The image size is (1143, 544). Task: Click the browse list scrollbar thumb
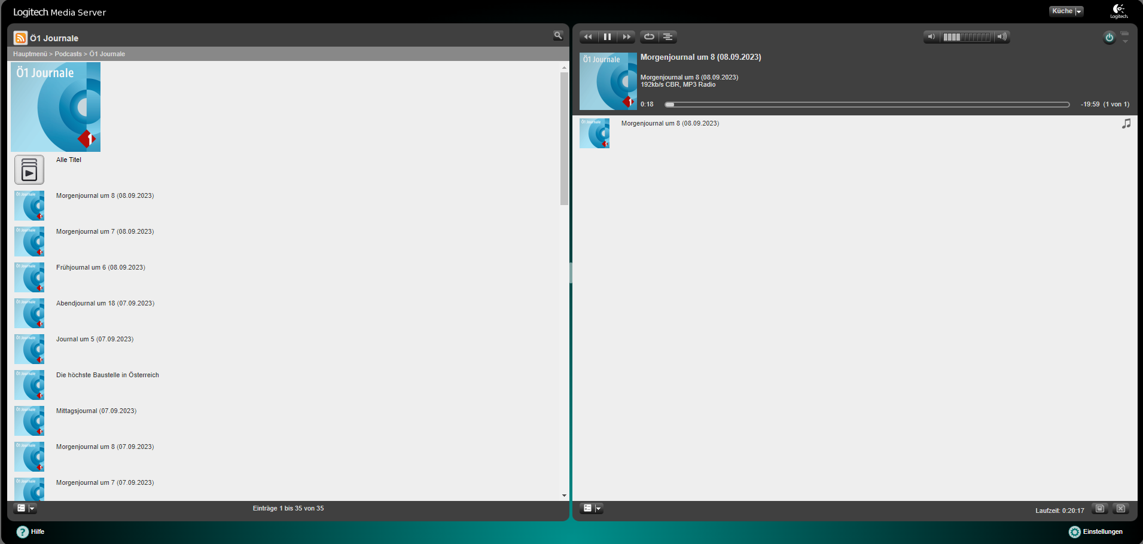(x=564, y=139)
